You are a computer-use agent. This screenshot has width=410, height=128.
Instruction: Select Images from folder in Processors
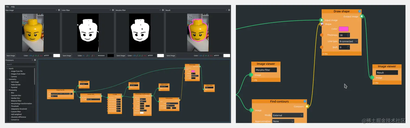pos(18,74)
